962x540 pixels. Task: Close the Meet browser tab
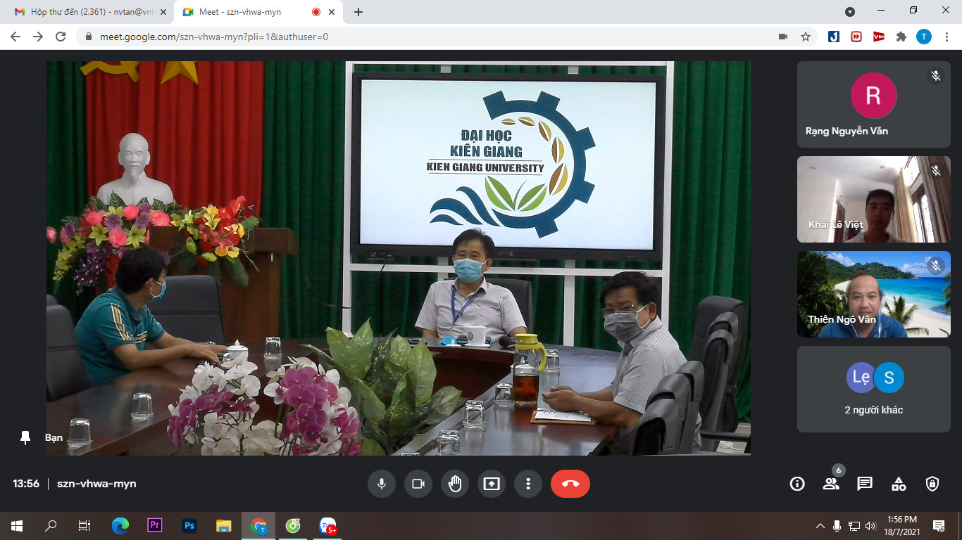coord(332,12)
